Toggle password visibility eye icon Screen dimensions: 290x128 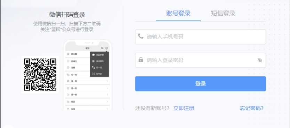[x=260, y=60]
